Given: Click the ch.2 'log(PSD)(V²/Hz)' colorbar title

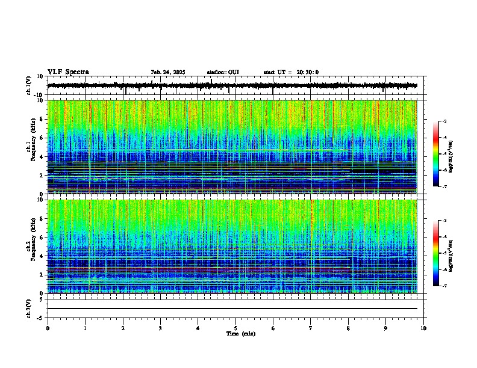Looking at the screenshot, I should click(x=451, y=256).
